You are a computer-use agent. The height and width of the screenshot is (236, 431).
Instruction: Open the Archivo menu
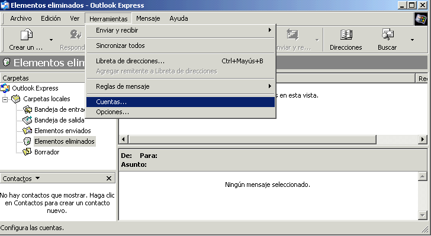(x=21, y=18)
